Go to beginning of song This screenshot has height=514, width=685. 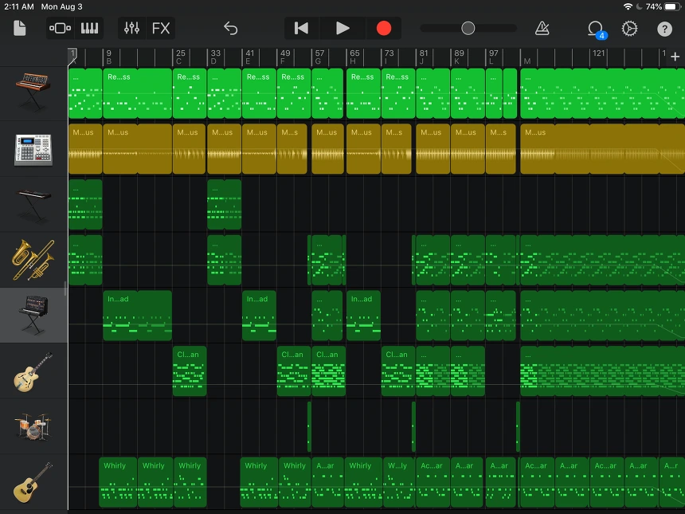click(x=301, y=29)
